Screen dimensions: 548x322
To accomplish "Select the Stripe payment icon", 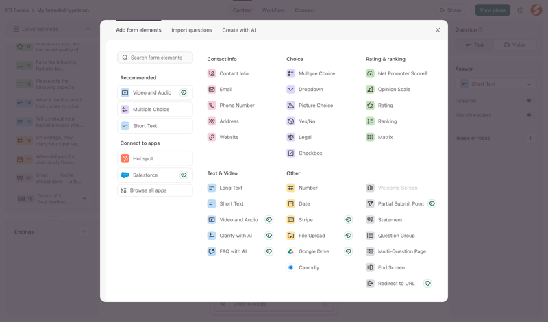I will click(290, 219).
